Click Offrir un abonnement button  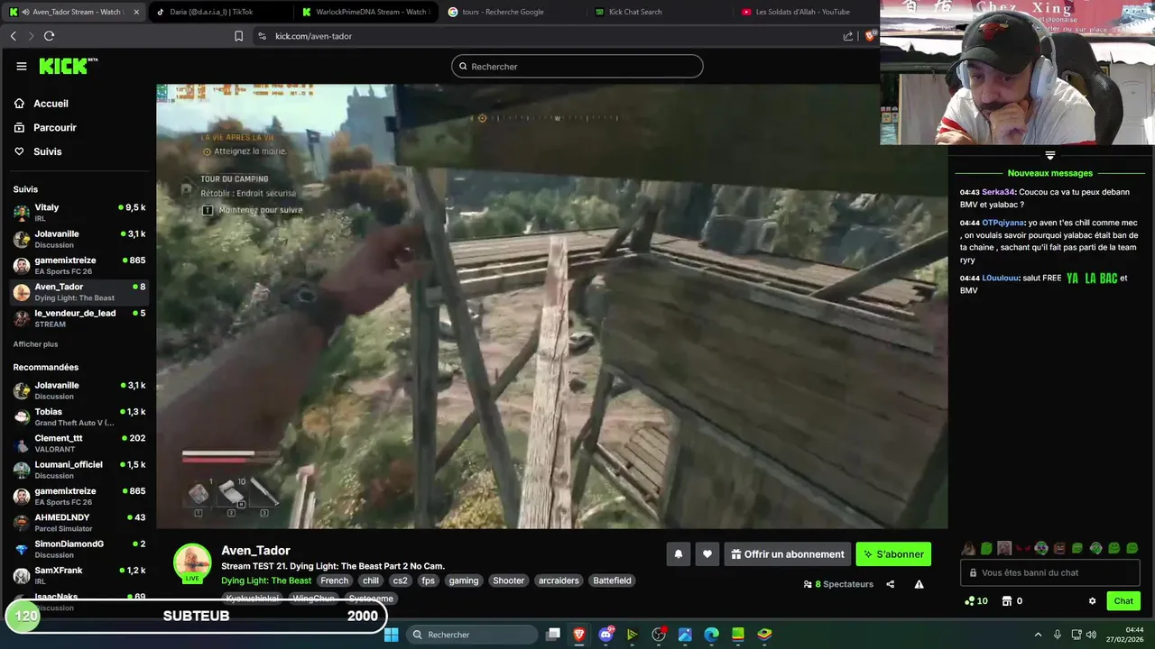(788, 554)
